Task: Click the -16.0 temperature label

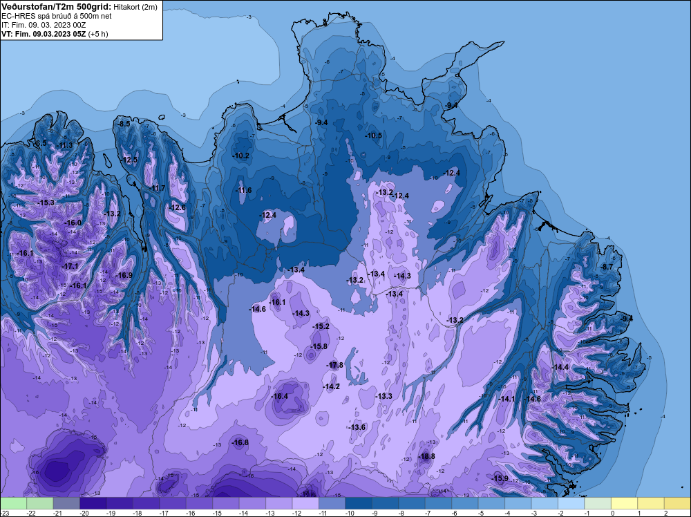Action: pos(73,223)
